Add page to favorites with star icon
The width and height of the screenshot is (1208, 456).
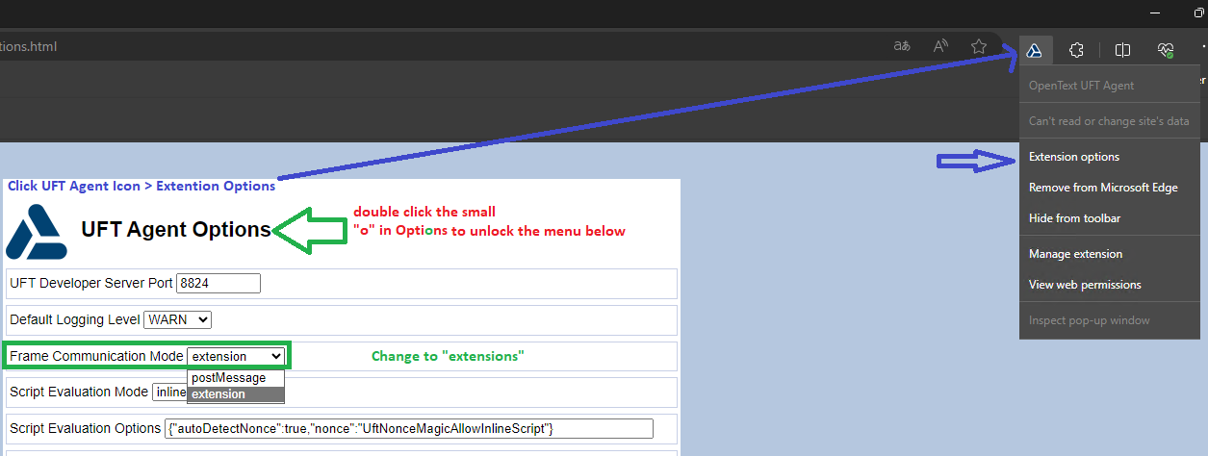979,46
